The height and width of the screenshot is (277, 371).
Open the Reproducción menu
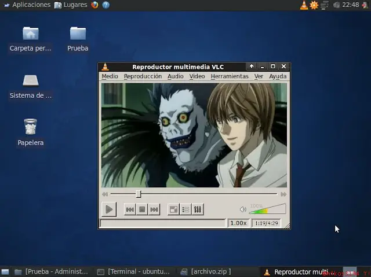143,76
